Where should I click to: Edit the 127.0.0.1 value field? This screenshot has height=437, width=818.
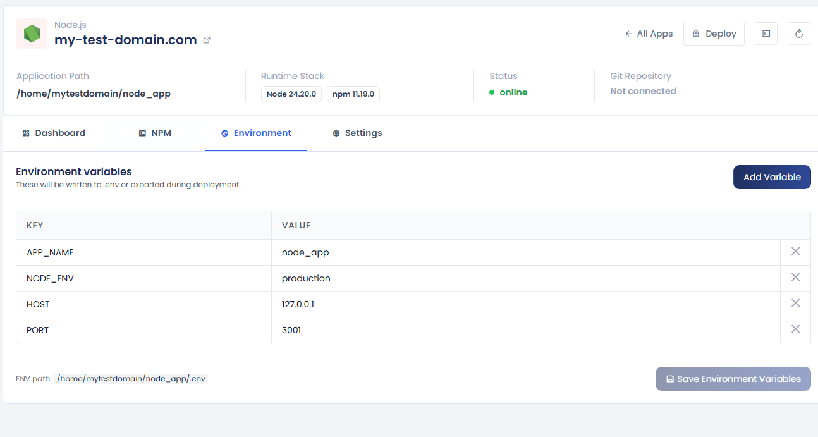(x=526, y=304)
